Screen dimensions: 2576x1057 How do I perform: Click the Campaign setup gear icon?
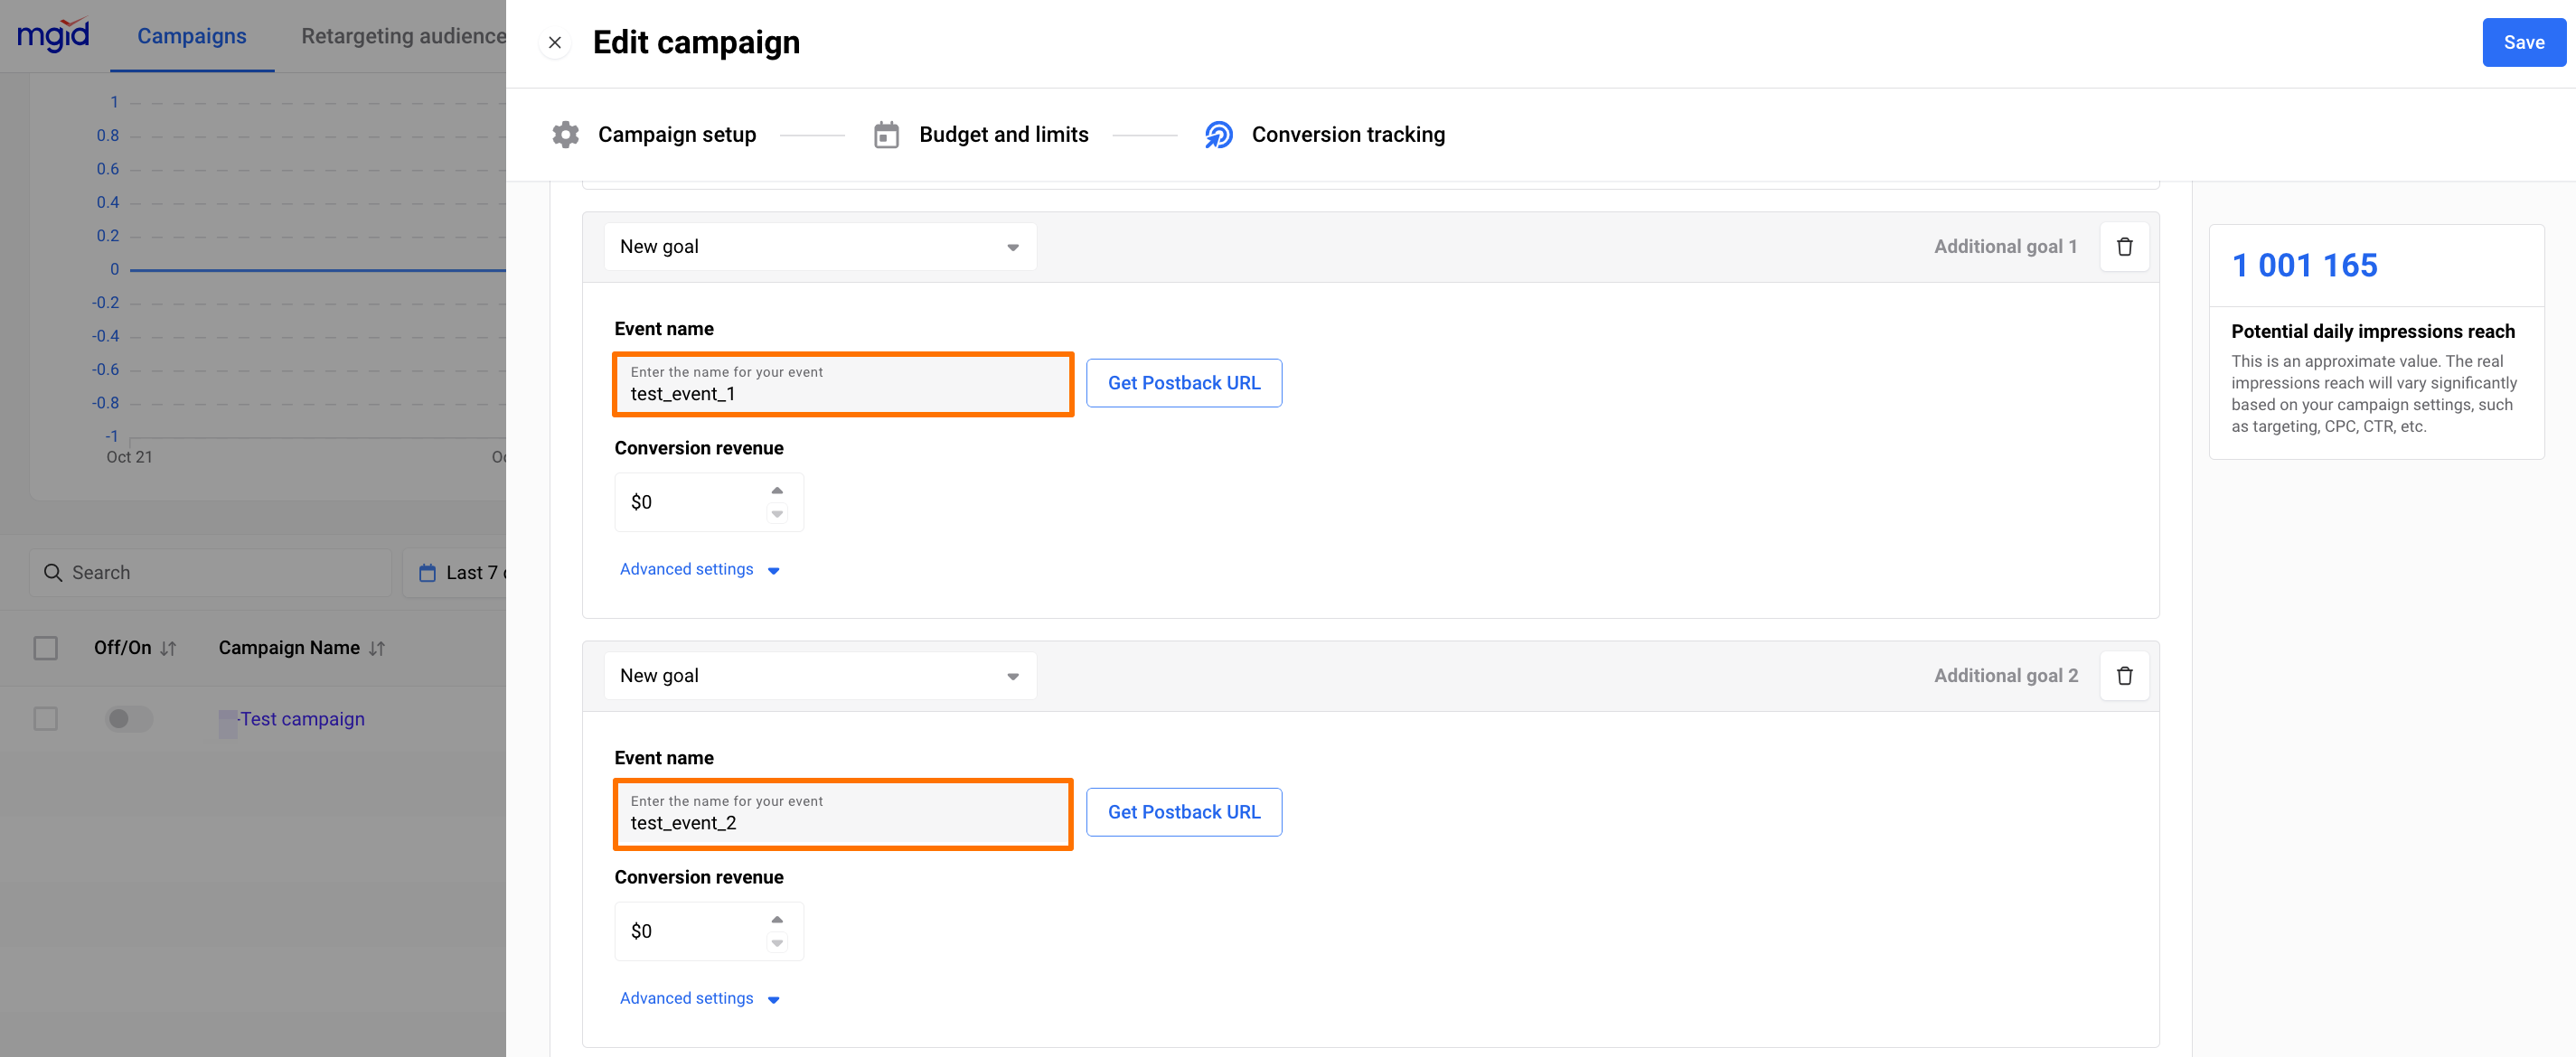click(566, 135)
